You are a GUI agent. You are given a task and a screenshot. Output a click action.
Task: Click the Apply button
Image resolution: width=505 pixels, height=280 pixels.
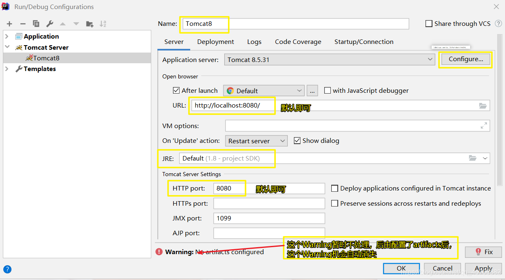tap(483, 268)
